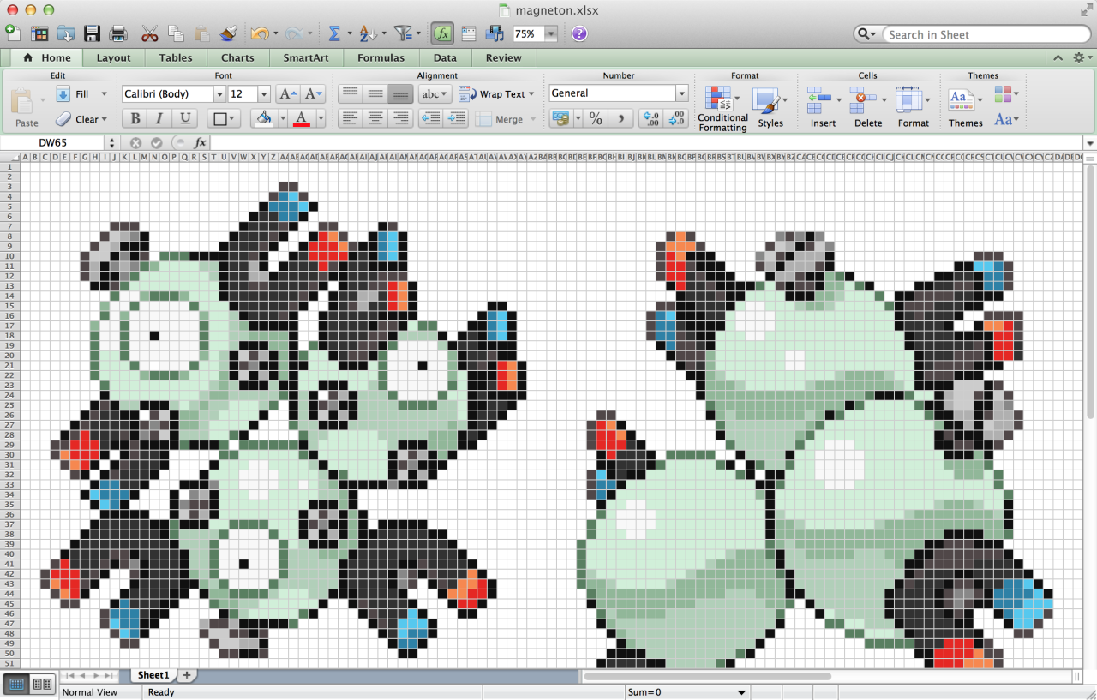Open Excel Help question mark icon

pyautogui.click(x=579, y=33)
